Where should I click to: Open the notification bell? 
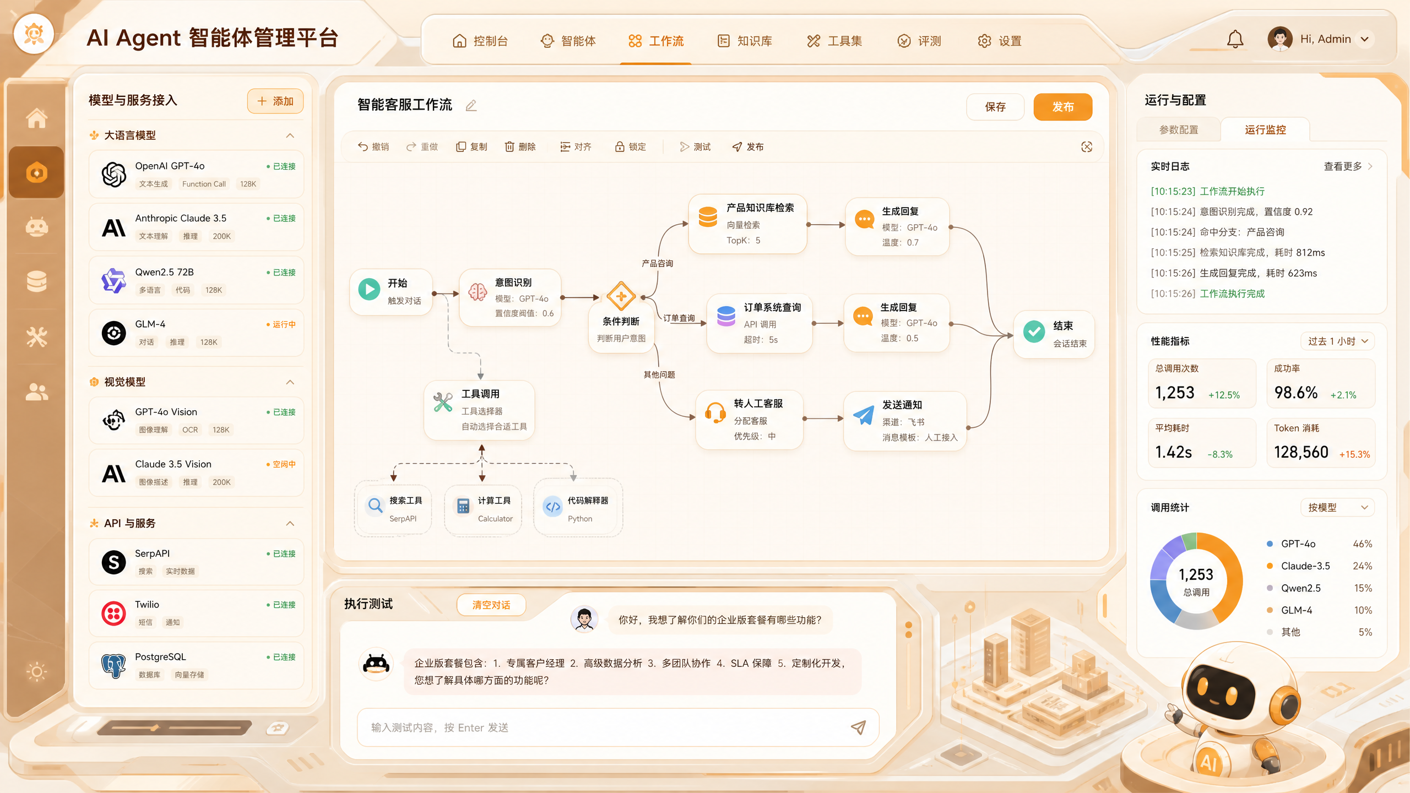click(x=1235, y=40)
